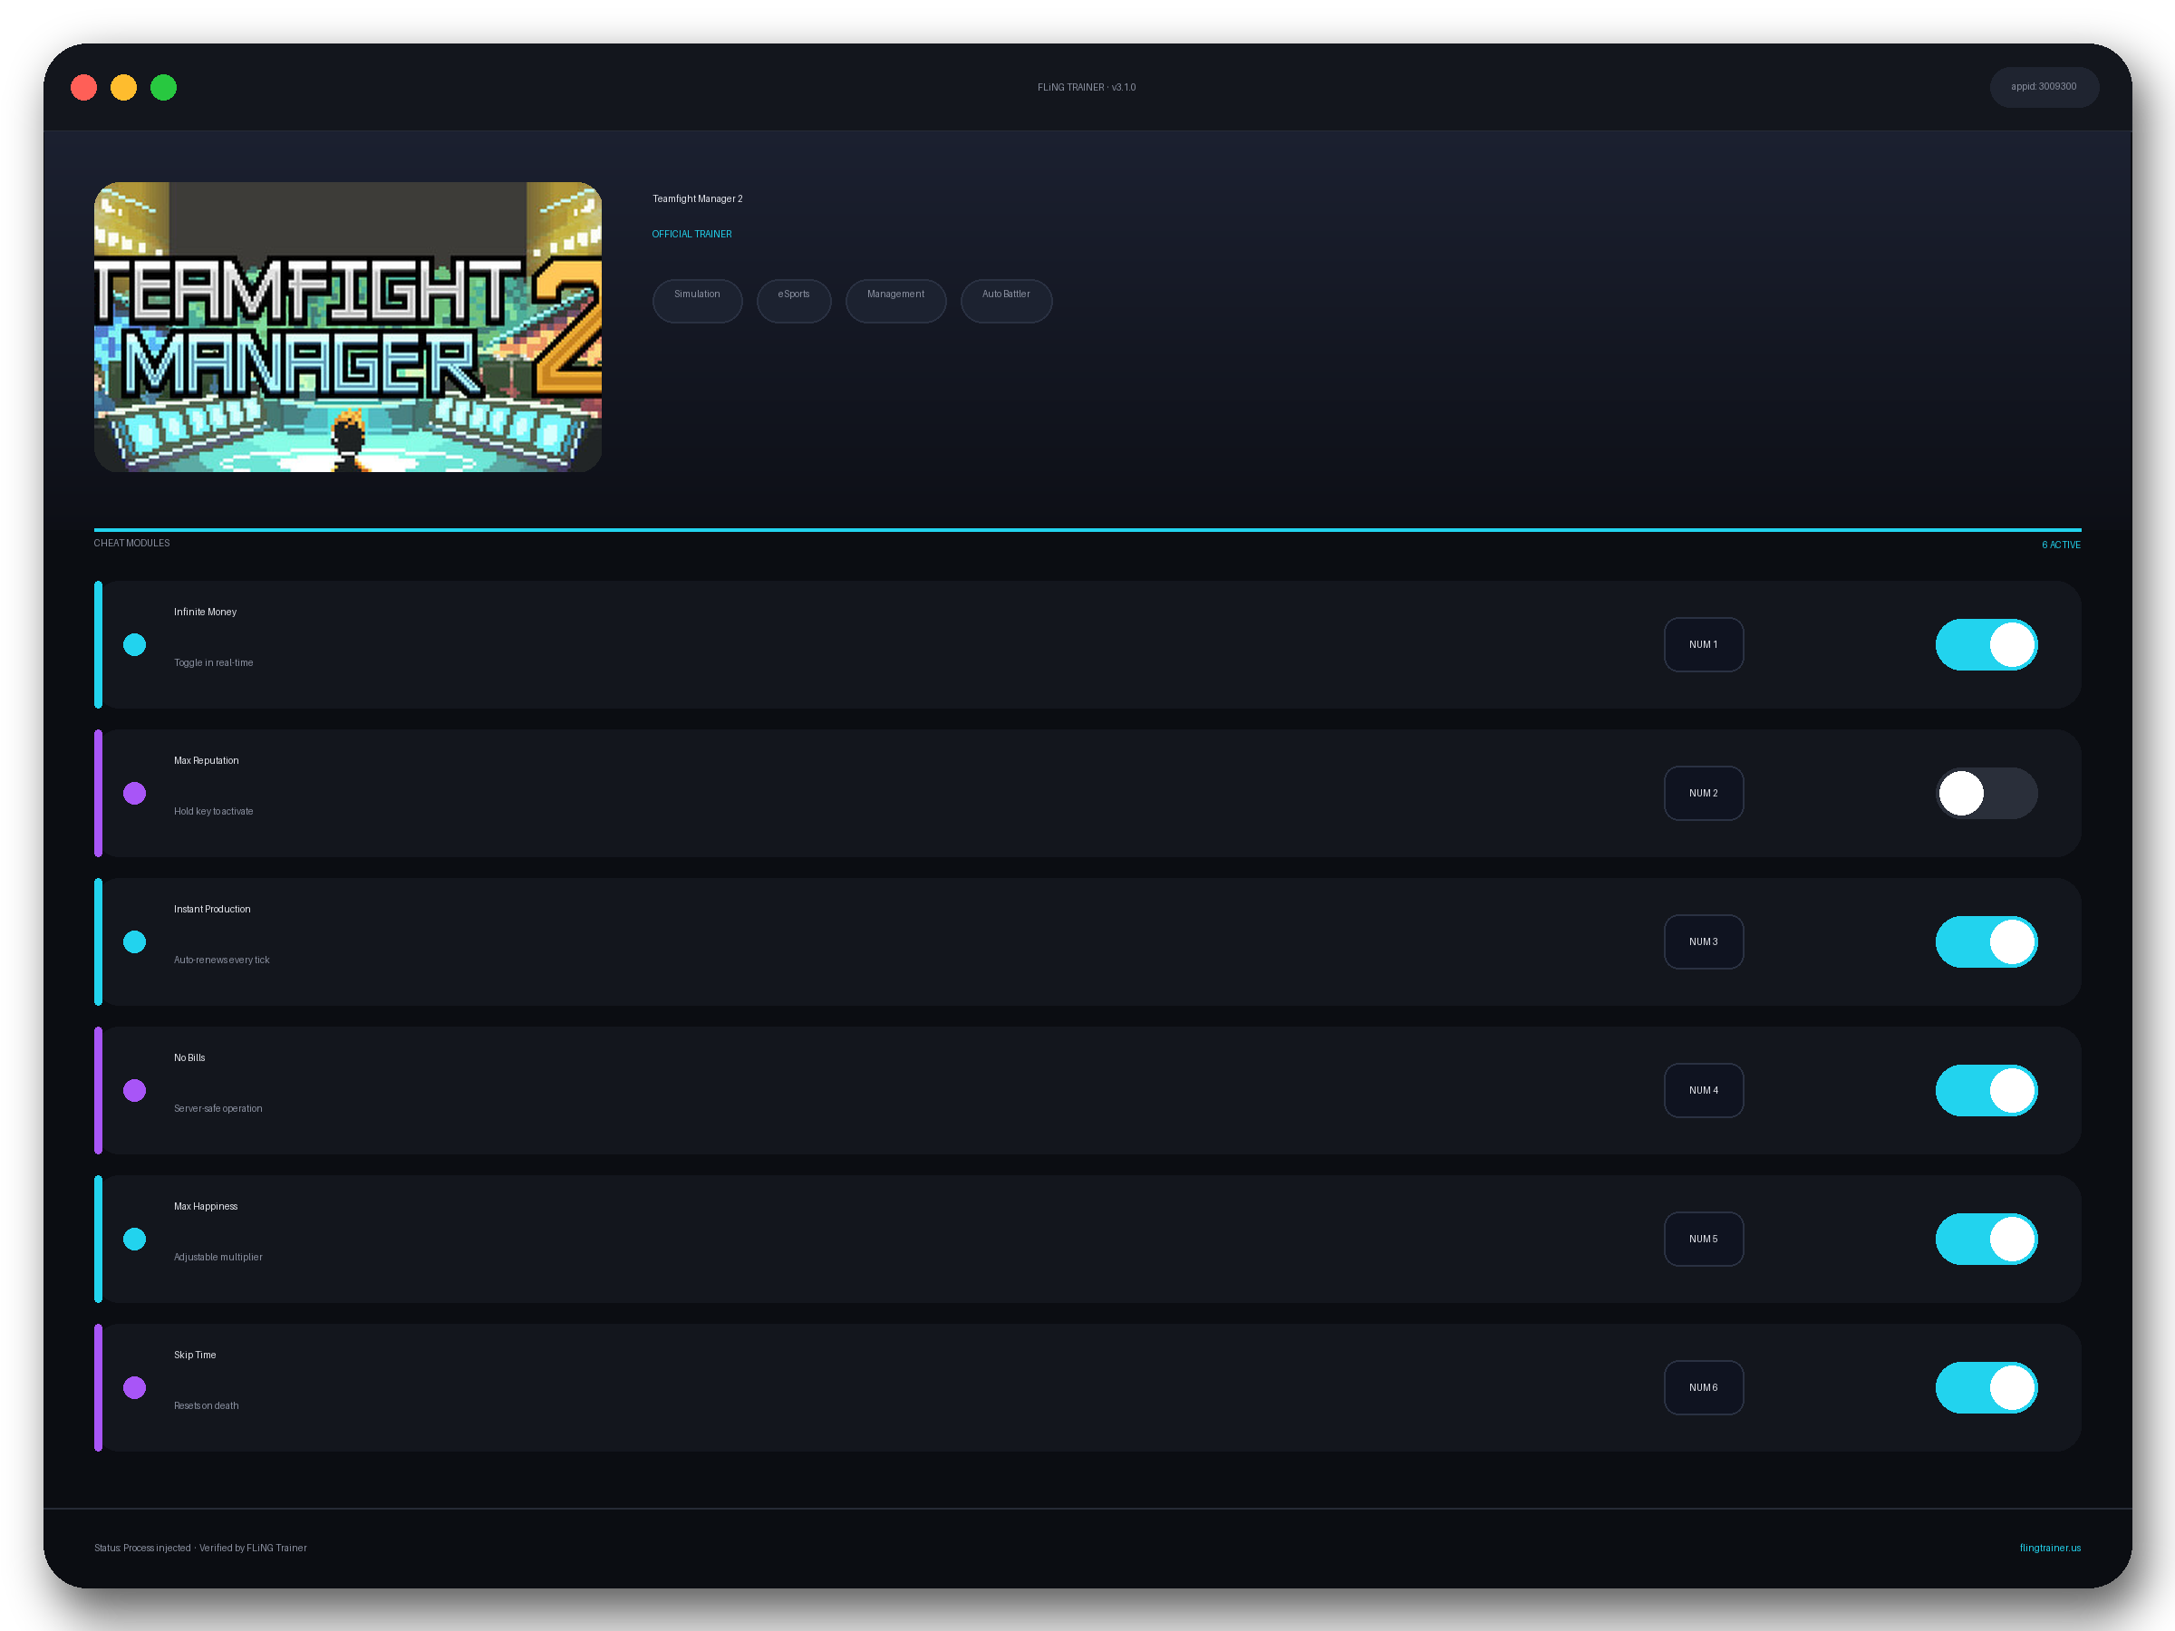Viewport: 2175px width, 1631px height.
Task: Toggle the No Bills switch
Action: [x=1986, y=1090]
